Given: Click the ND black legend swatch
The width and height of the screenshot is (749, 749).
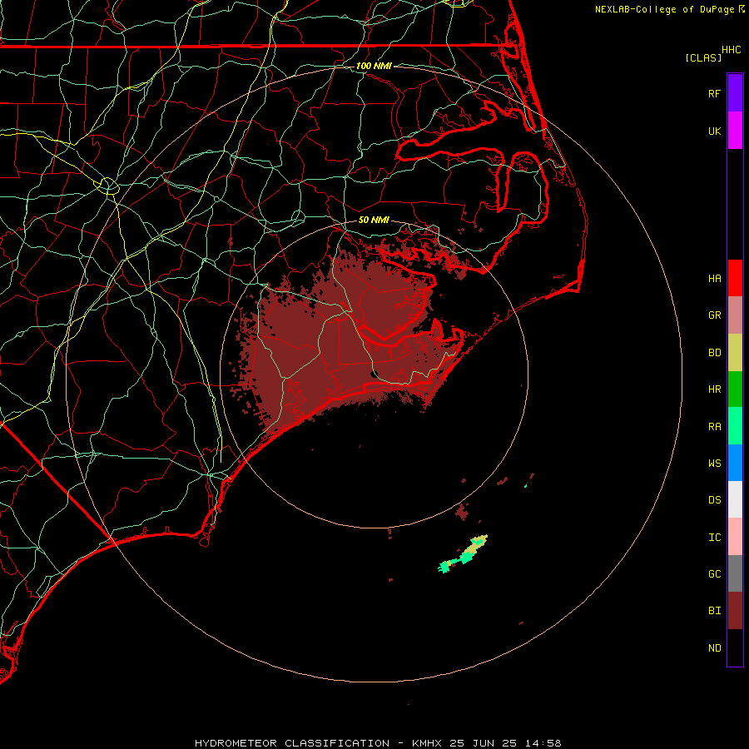Looking at the screenshot, I should point(735,647).
